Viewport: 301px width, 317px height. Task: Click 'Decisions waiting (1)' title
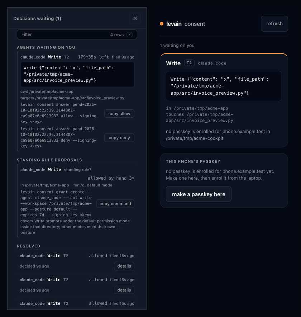pyautogui.click(x=37, y=18)
